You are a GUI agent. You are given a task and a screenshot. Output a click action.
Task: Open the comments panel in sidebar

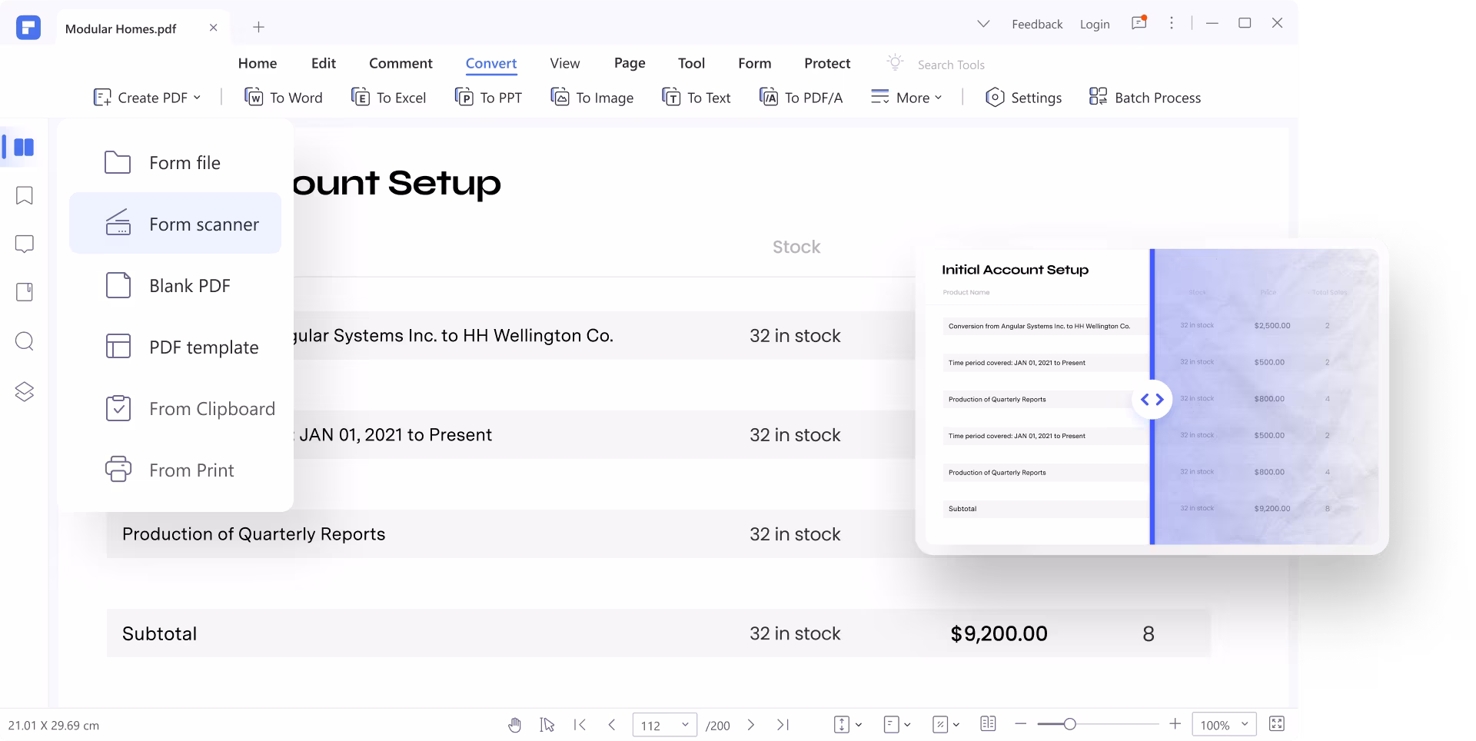point(25,244)
